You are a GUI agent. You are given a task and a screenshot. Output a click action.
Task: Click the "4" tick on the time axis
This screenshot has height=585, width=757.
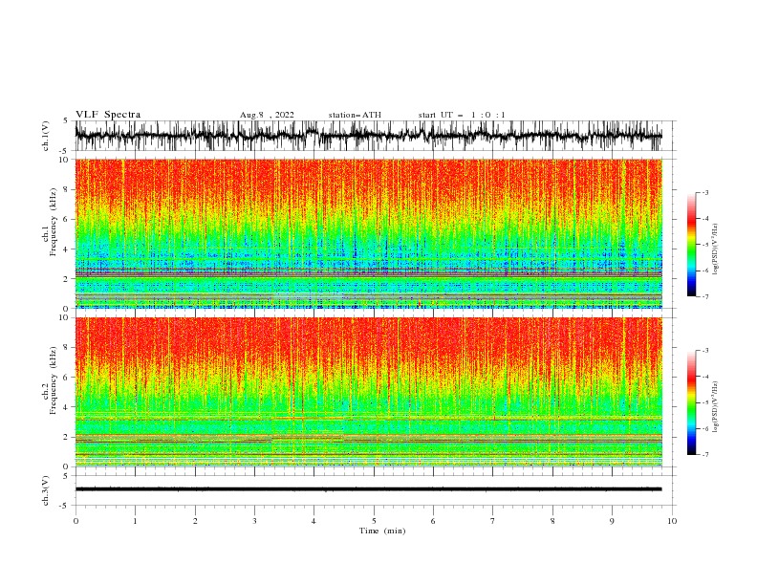pos(314,521)
